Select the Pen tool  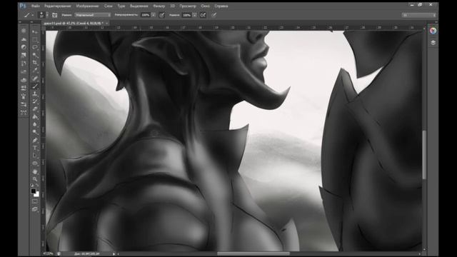[35, 141]
